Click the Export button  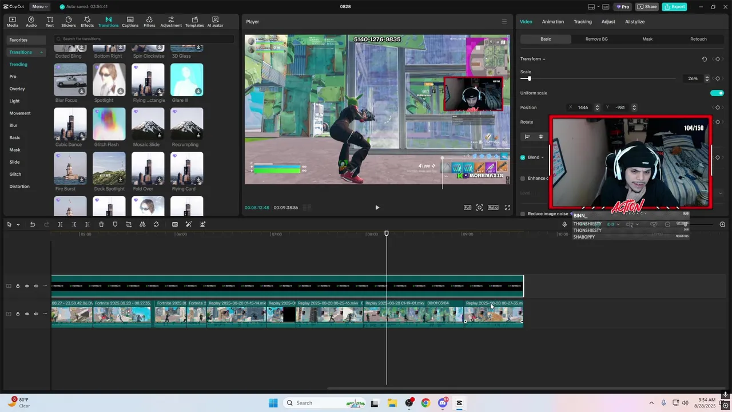(x=674, y=7)
